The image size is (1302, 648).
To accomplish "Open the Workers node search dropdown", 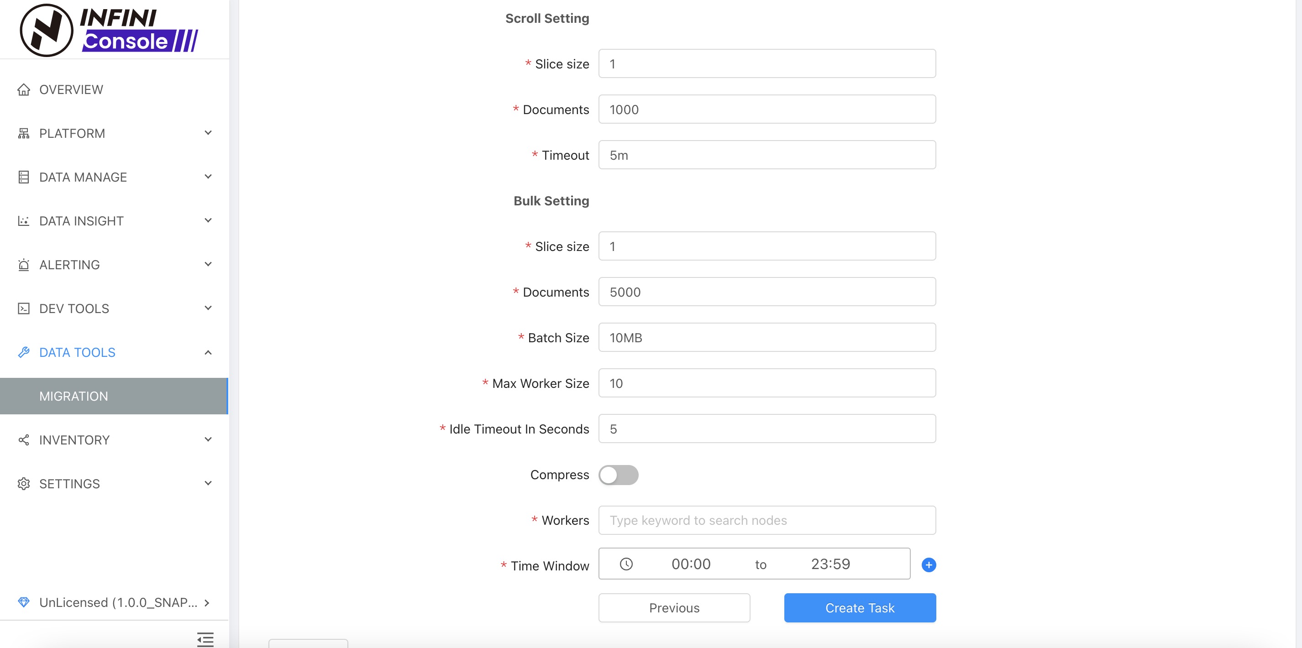I will [x=767, y=520].
